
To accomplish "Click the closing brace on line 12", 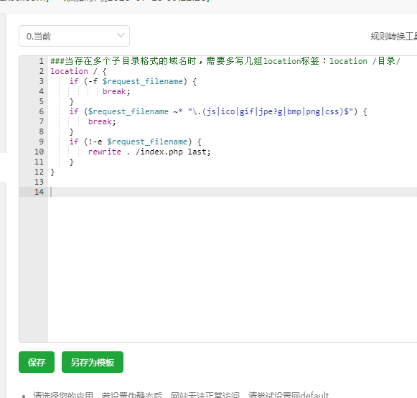I will pyautogui.click(x=52, y=172).
